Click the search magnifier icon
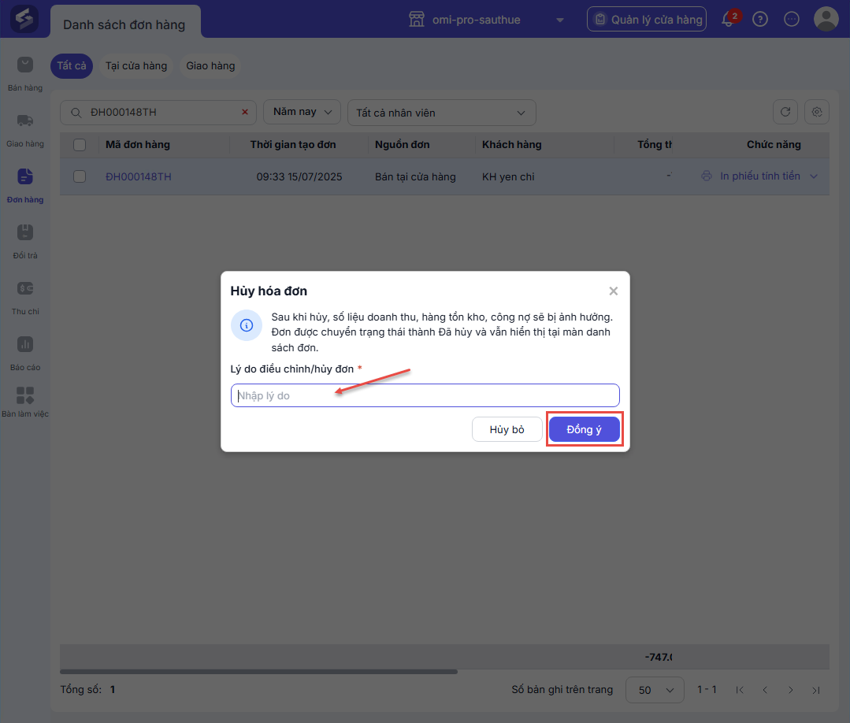The width and height of the screenshot is (850, 723). pos(76,112)
